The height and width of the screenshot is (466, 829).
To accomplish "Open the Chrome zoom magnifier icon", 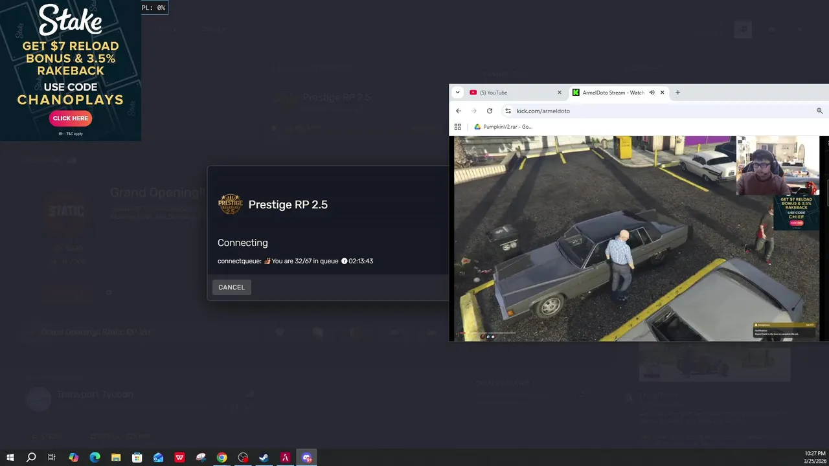I will click(x=819, y=111).
